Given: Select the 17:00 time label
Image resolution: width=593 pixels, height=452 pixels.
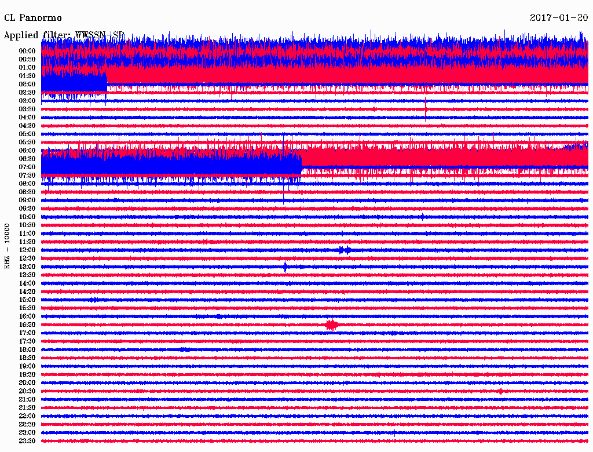Looking at the screenshot, I should pos(27,333).
